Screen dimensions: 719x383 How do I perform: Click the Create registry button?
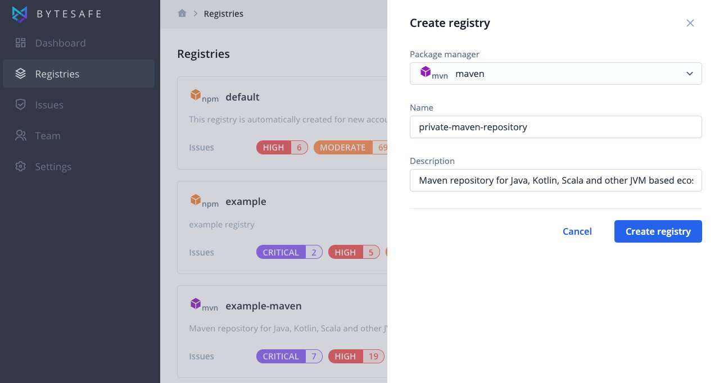658,231
